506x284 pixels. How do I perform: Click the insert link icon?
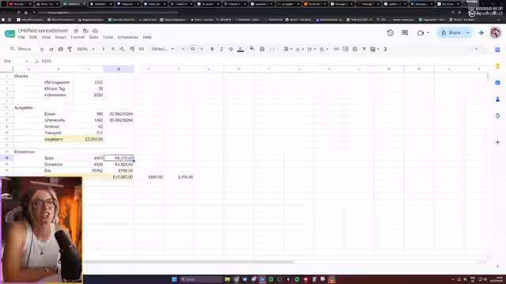click(336, 49)
